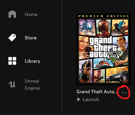This screenshot has width=135, height=115.
Task: Go to the Store text label
Action: [31, 38]
